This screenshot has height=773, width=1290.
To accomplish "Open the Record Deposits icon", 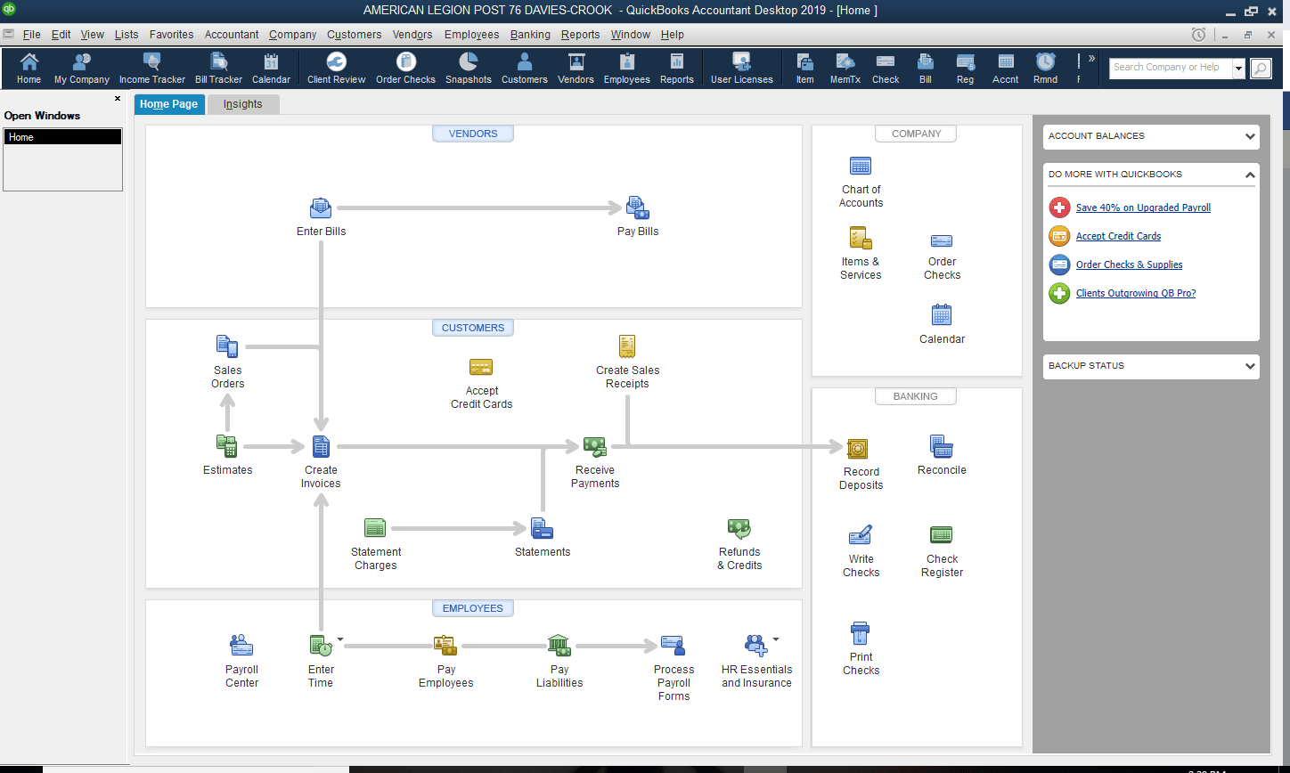I will pos(857,448).
